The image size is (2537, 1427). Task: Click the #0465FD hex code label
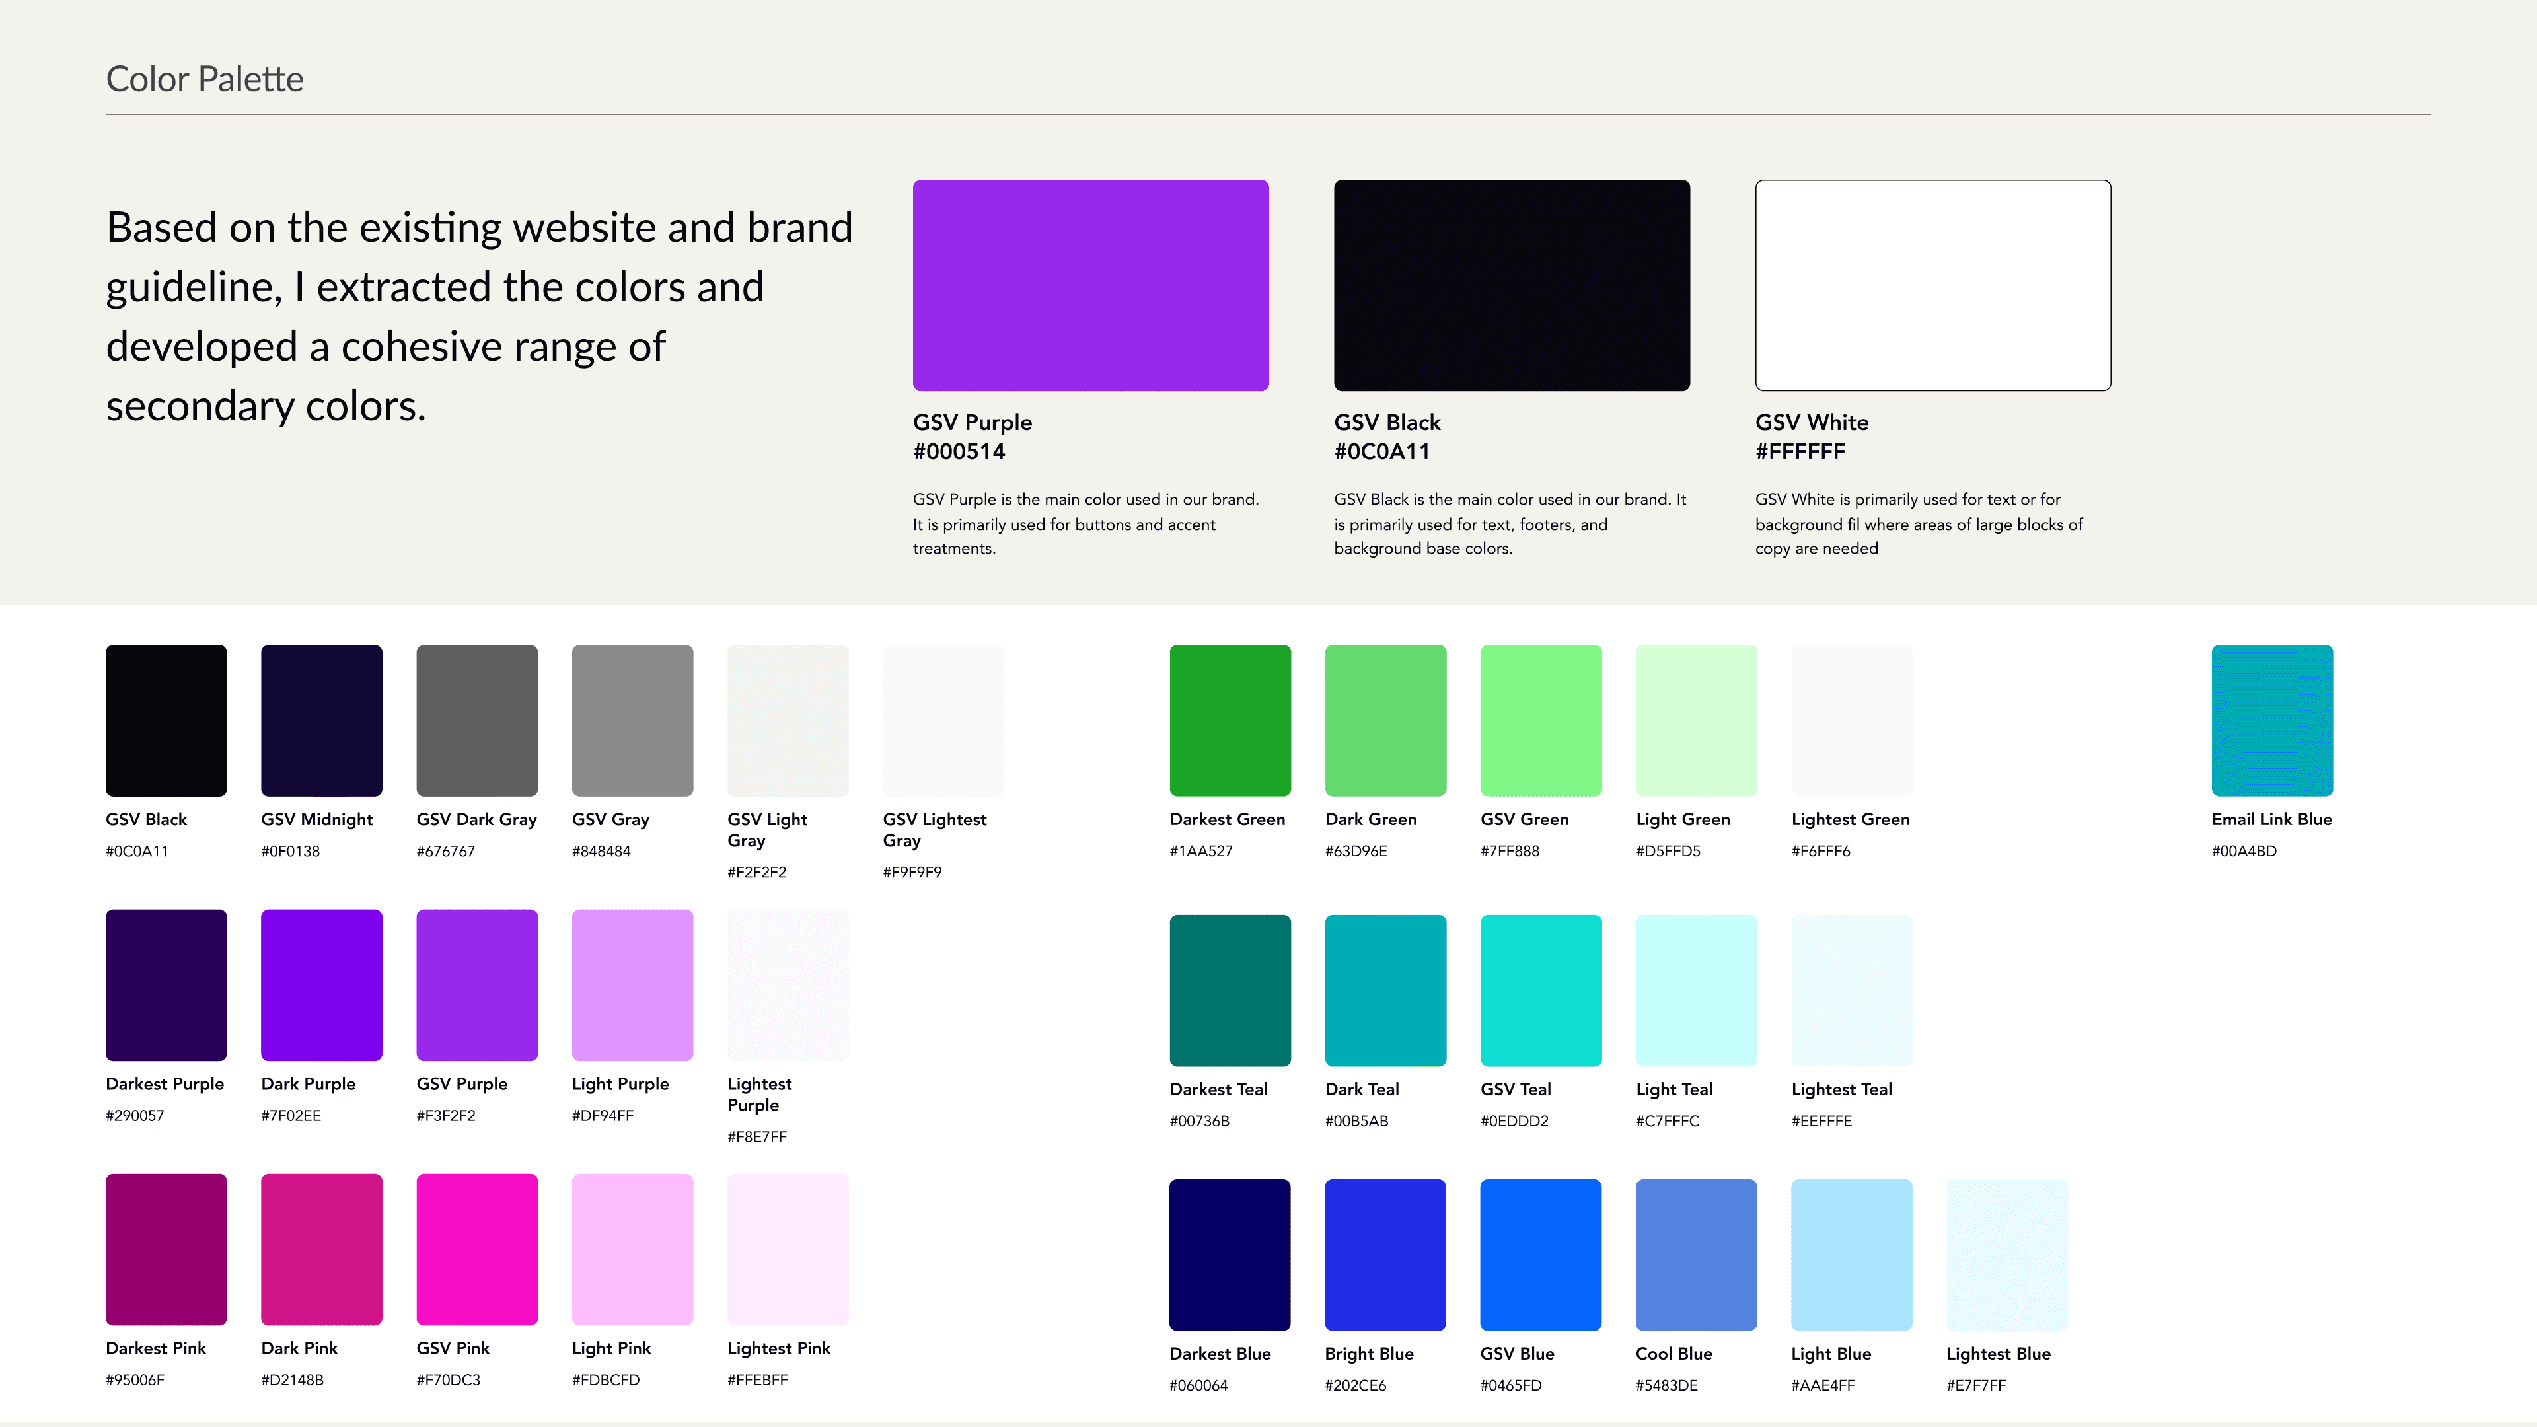[1510, 1385]
